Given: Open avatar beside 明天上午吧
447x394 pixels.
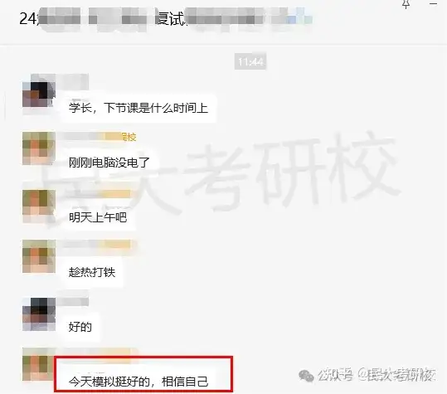Looking at the screenshot, I should [x=39, y=207].
